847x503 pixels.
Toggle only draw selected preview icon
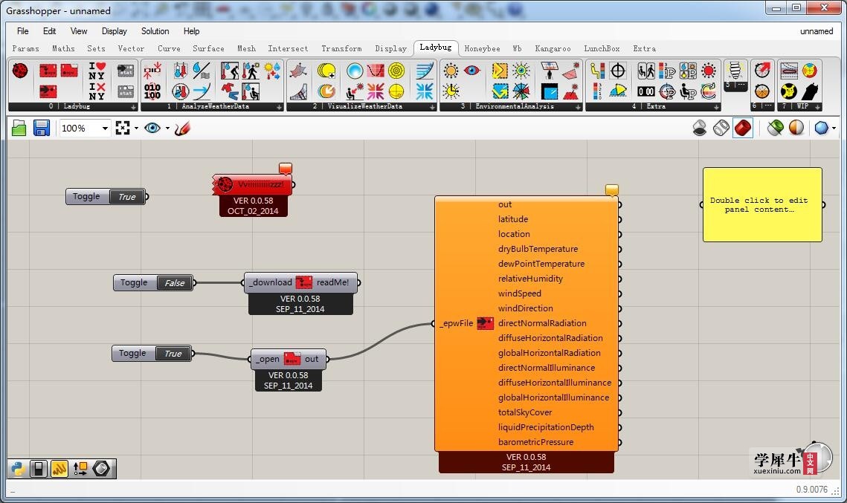[x=775, y=128]
